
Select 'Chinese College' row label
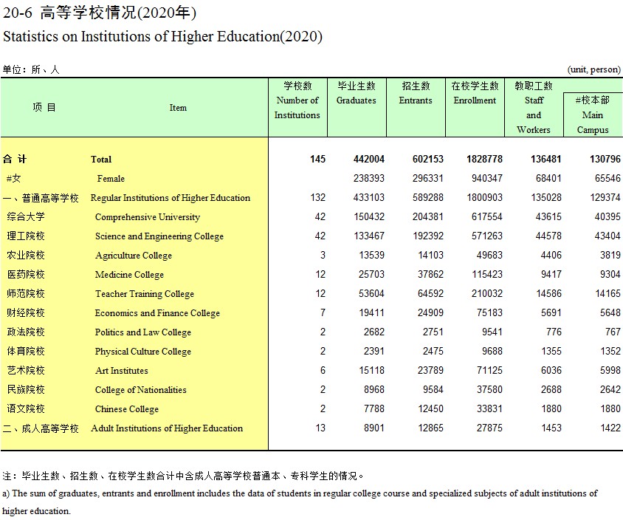pyautogui.click(x=127, y=408)
